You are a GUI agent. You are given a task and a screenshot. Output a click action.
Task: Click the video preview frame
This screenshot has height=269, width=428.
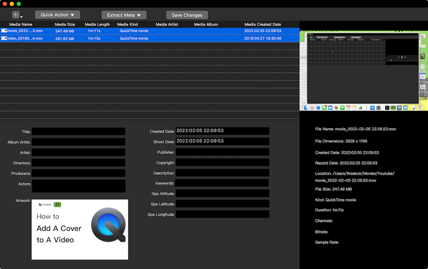click(x=364, y=71)
